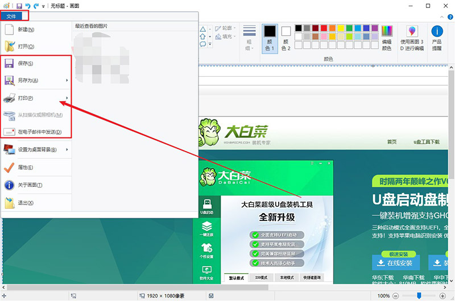Viewport: 455px width, 301px height.
Task: Click the zoom slider handle in status bar
Action: [419, 296]
